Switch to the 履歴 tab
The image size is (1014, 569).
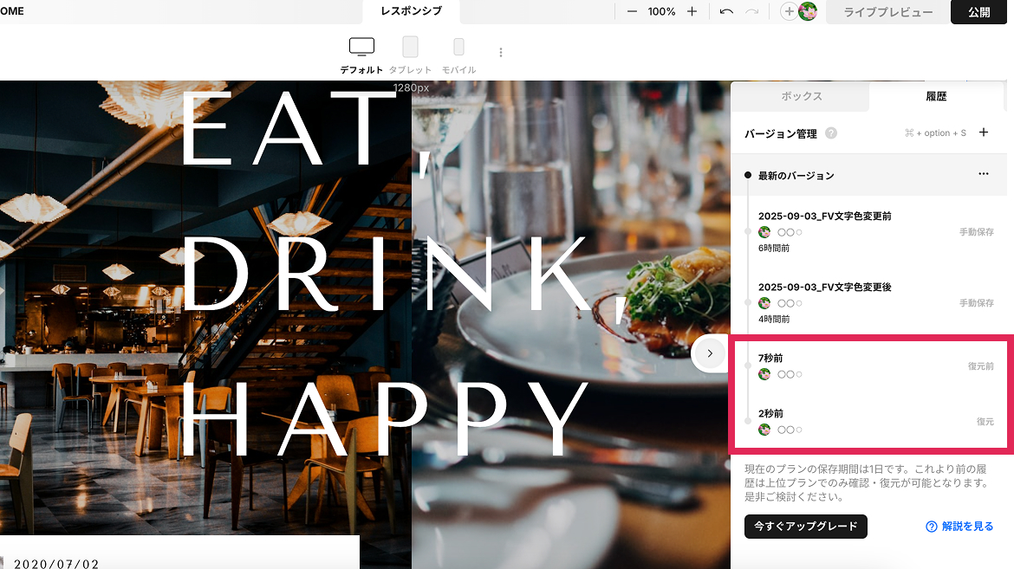[x=936, y=96]
